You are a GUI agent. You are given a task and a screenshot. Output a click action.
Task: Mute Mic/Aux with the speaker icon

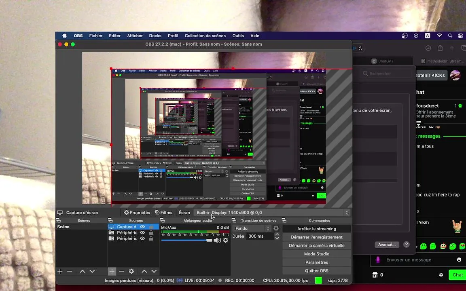point(217,240)
